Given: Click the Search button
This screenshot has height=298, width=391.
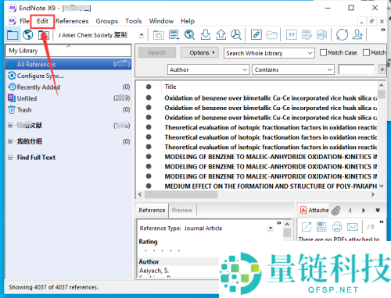Looking at the screenshot, I should [157, 53].
